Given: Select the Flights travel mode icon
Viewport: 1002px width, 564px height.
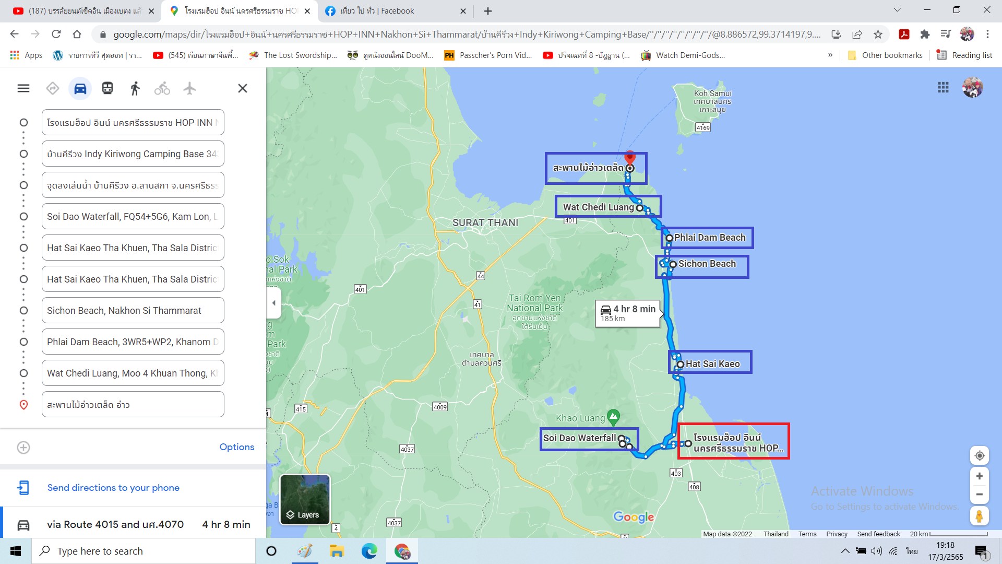Looking at the screenshot, I should 189,88.
